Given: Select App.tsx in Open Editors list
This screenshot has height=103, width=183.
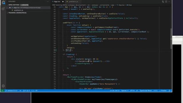Looking at the screenshot, I should click(28, 8).
